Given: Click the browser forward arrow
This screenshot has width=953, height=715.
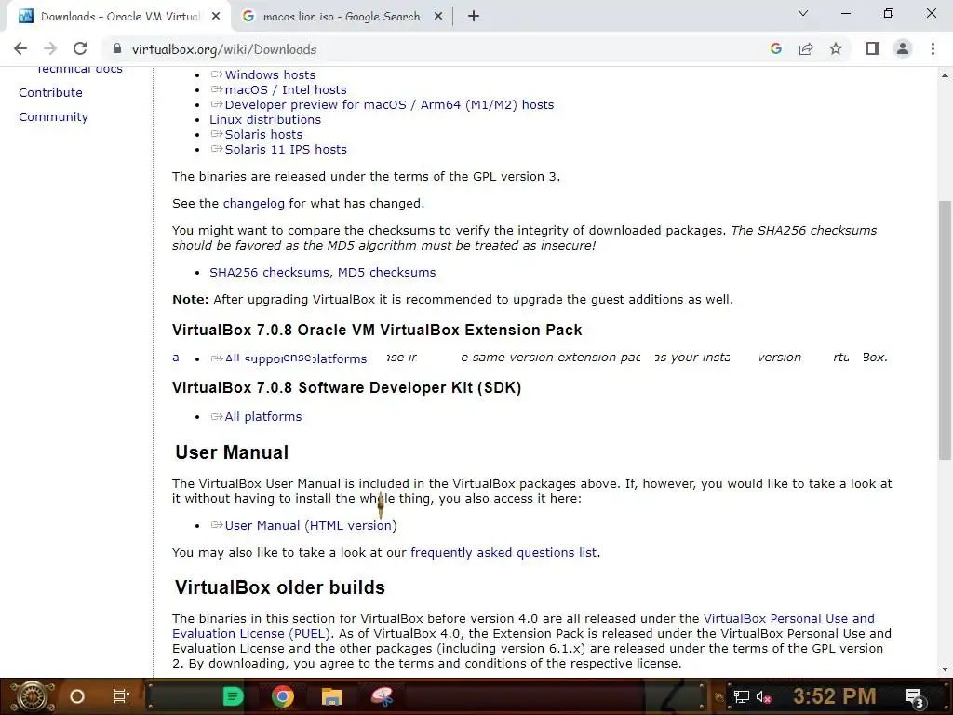Looking at the screenshot, I should coord(50,49).
